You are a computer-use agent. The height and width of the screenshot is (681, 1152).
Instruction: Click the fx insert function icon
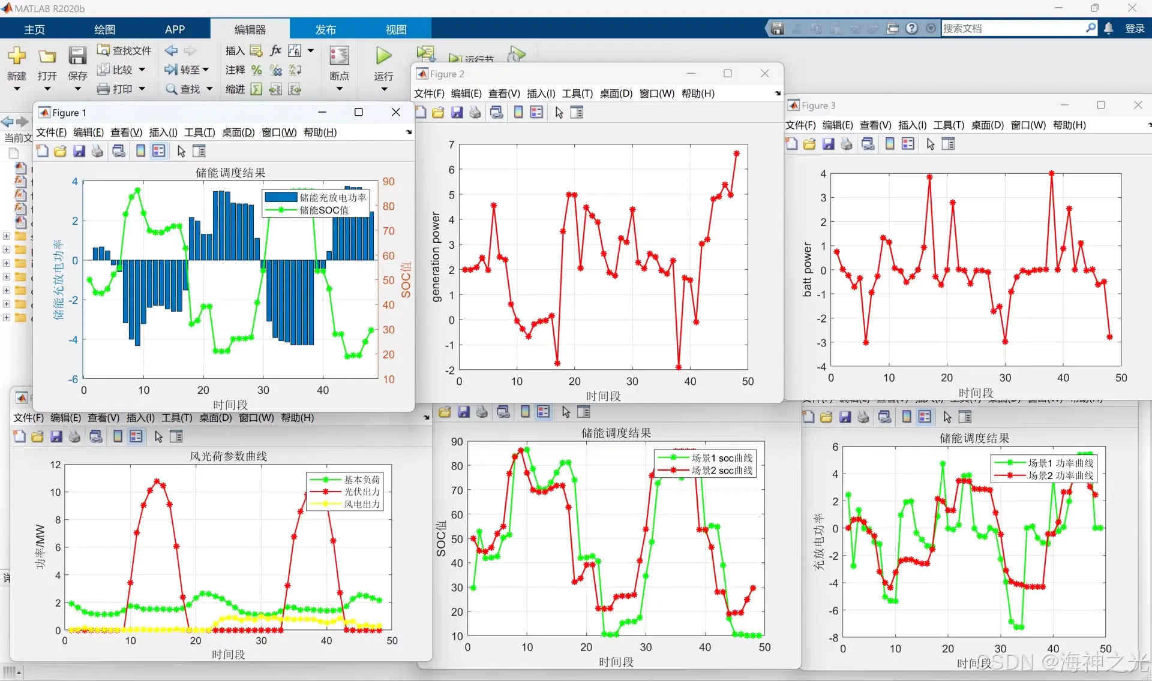276,50
